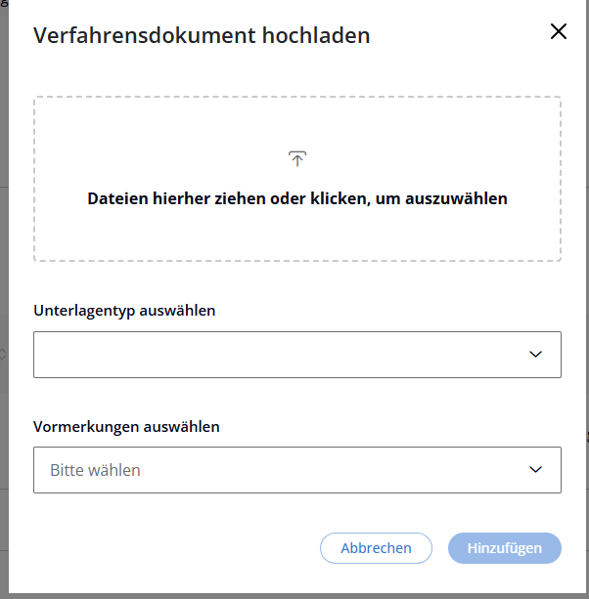
Task: Click the 'Vormerkungen auswählen' label
Action: pos(126,426)
